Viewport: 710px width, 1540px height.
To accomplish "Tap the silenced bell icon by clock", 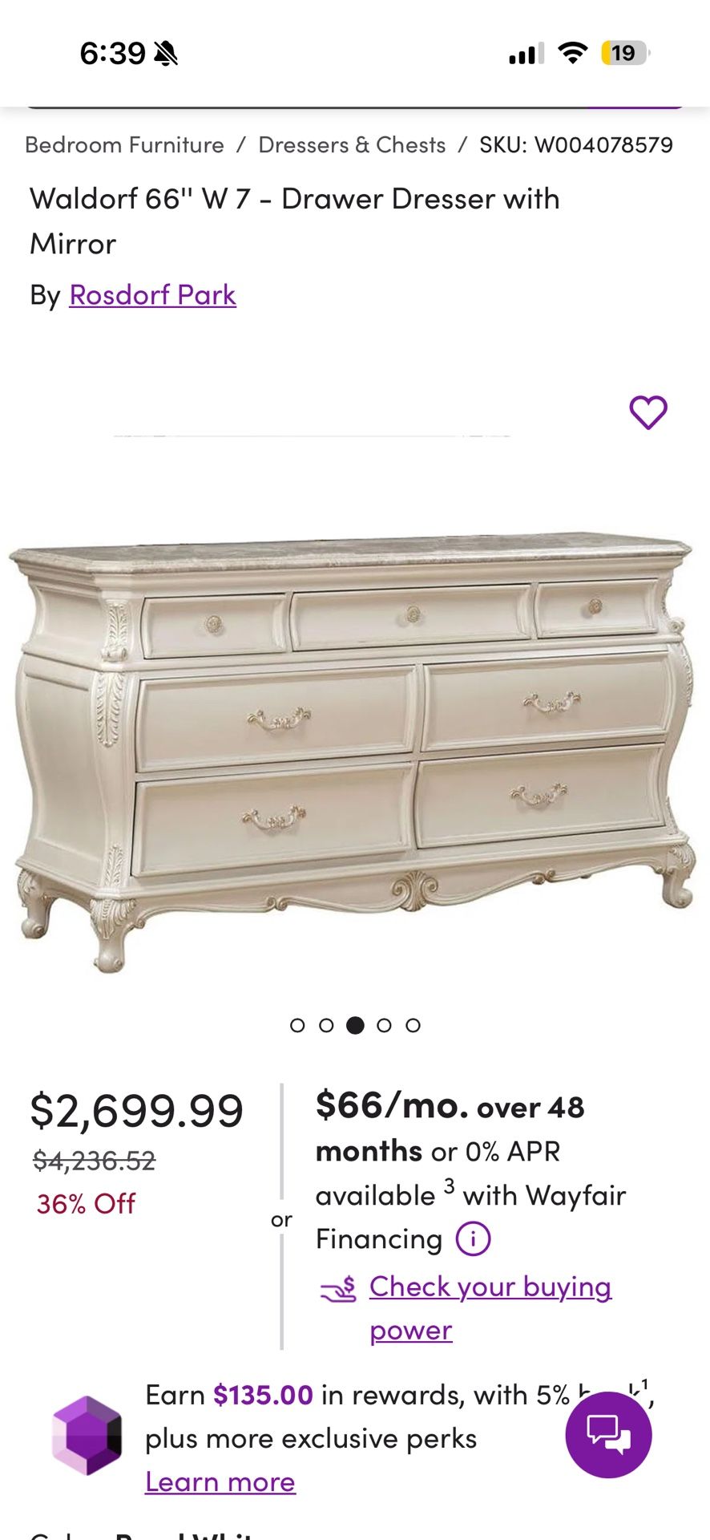I will pos(166,54).
